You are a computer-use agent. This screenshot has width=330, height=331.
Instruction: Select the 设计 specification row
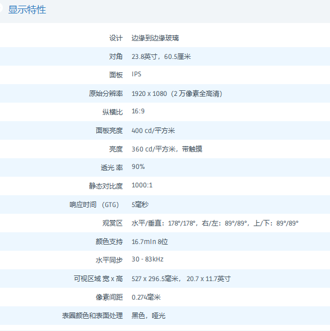[165, 38]
